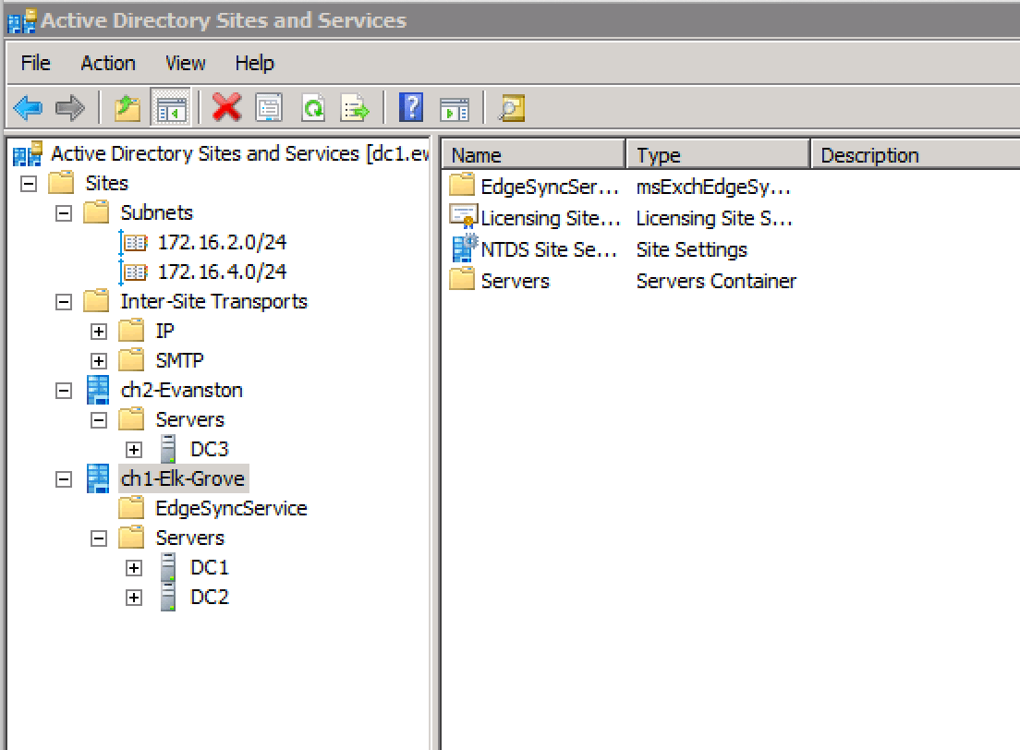Viewport: 1020px width, 750px height.
Task: Click the 'msExchEdgeSy...' type cell
Action: 713,187
